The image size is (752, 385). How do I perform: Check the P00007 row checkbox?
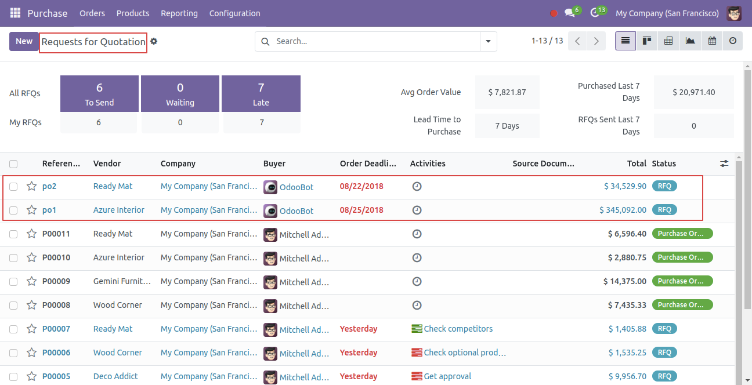(x=13, y=329)
